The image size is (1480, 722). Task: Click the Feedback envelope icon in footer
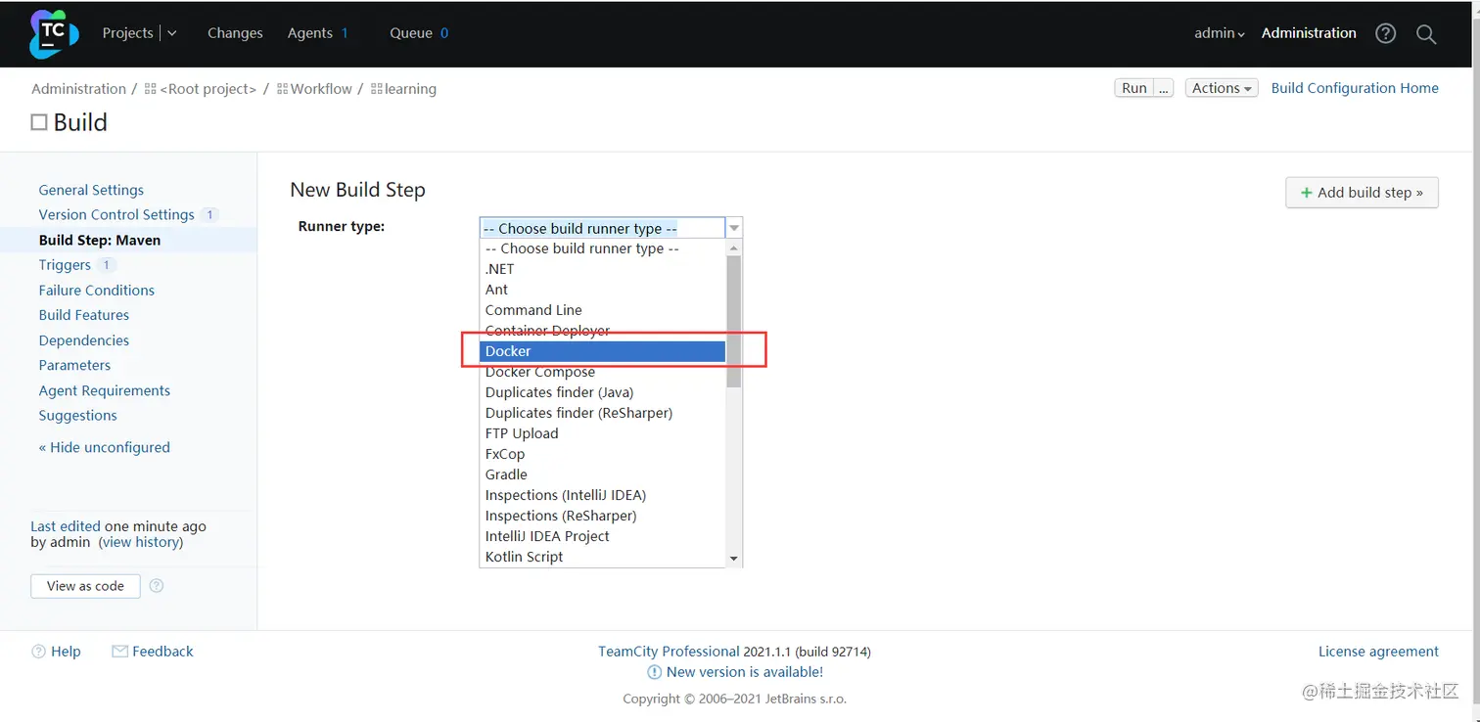click(120, 652)
